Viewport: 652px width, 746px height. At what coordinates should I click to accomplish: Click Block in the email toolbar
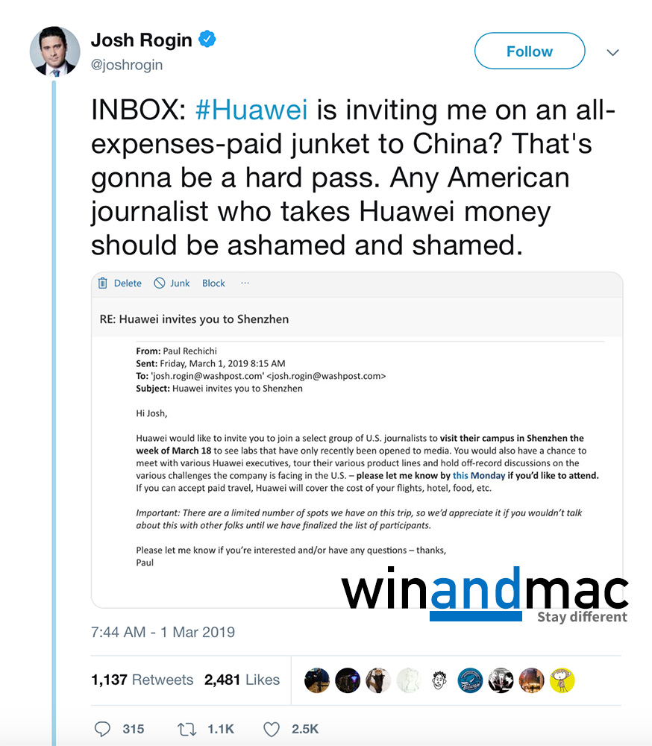(x=213, y=283)
